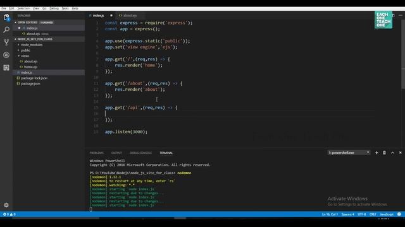Screen dimensions: 405x227
Task: Switch to the about.ejs editor tab
Action: pyautogui.click(x=130, y=15)
